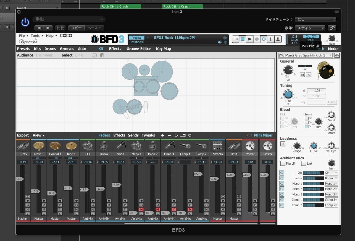
Task: Click the 比較 compare button
Action: tap(60, 28)
